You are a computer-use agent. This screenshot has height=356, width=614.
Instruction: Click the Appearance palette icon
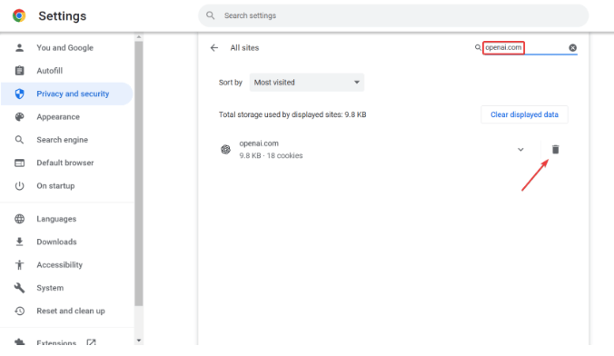19,117
